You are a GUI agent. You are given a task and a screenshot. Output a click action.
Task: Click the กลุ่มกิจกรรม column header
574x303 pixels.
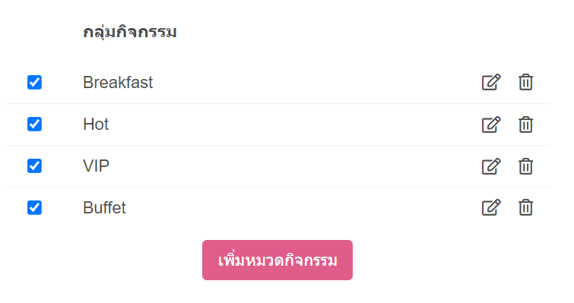tap(130, 32)
